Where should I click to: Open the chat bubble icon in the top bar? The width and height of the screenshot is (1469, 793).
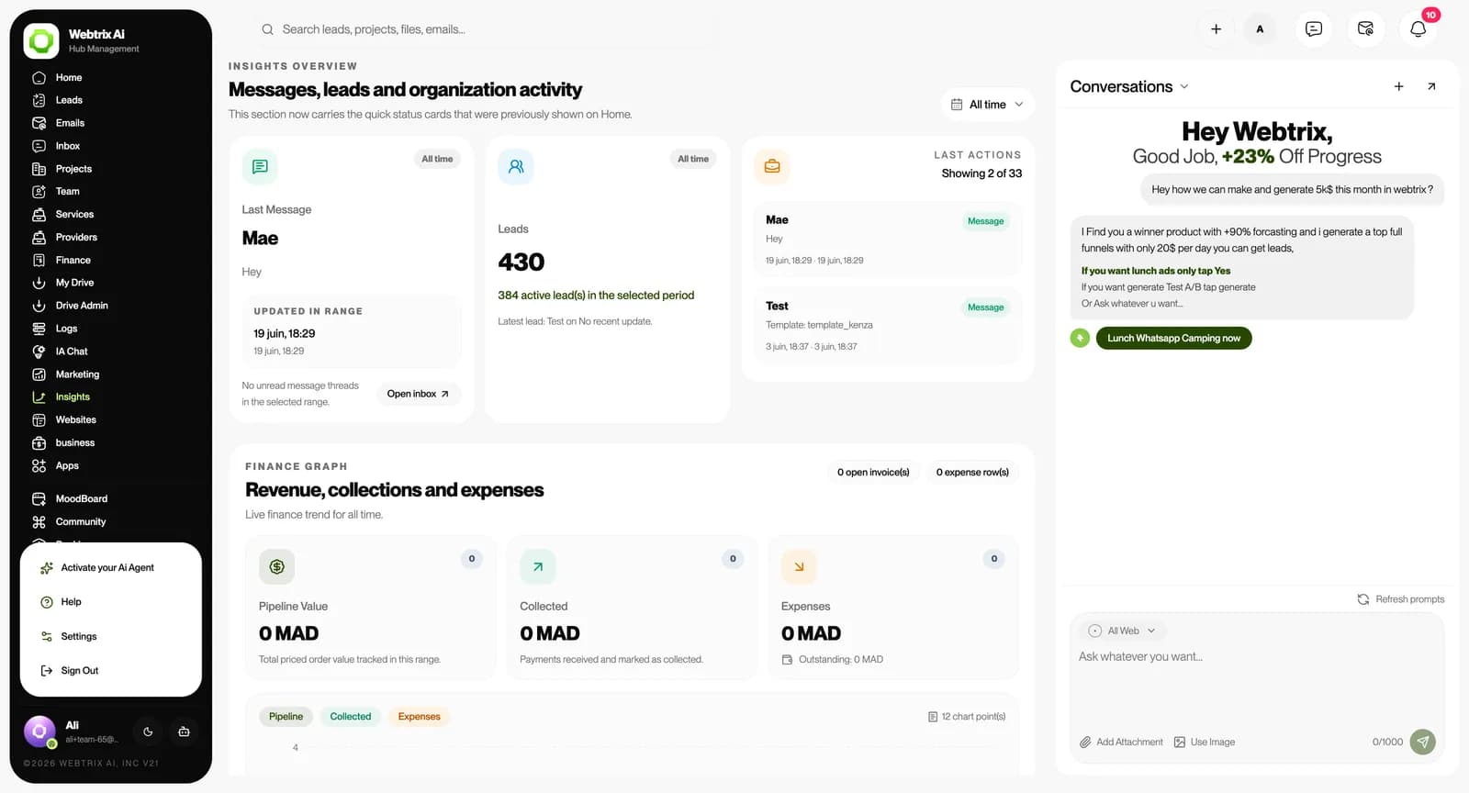point(1314,29)
